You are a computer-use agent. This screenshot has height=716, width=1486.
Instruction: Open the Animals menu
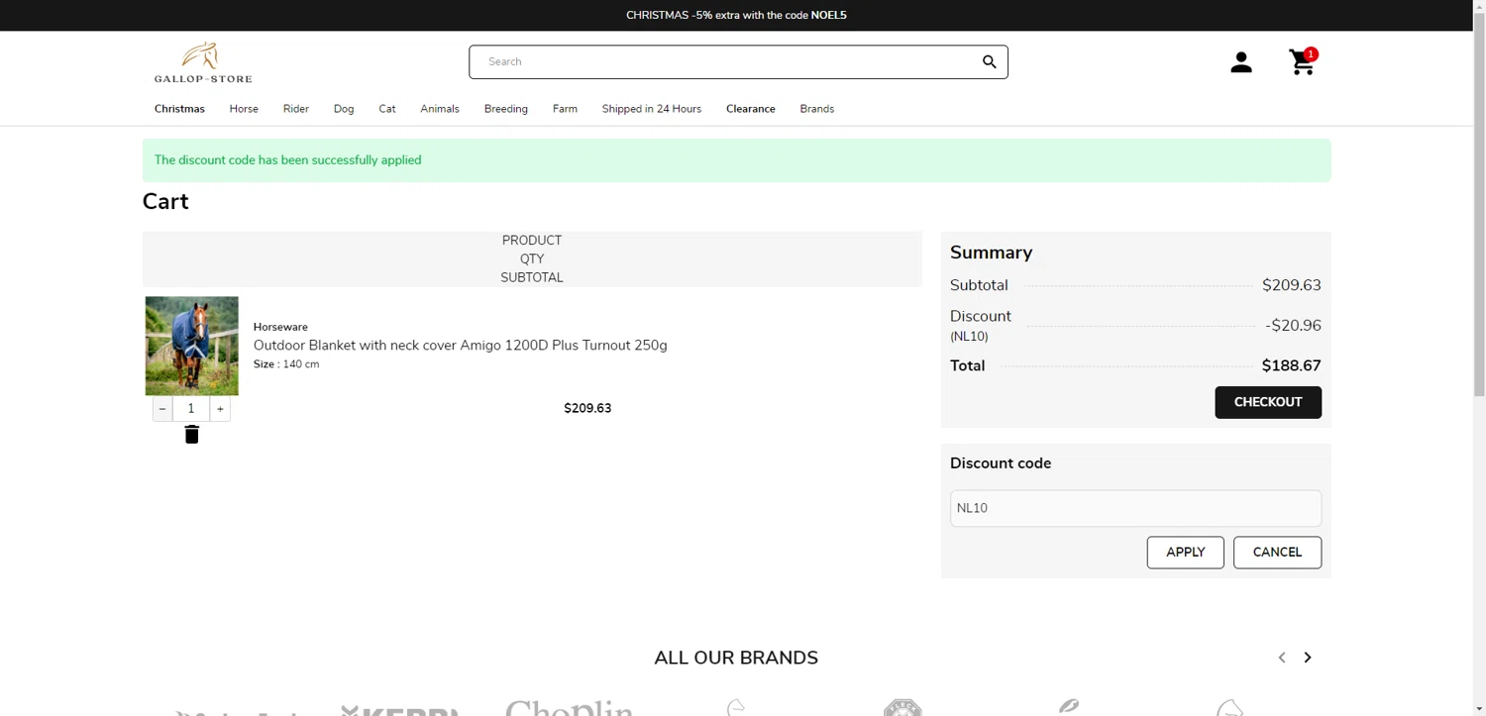click(x=440, y=109)
